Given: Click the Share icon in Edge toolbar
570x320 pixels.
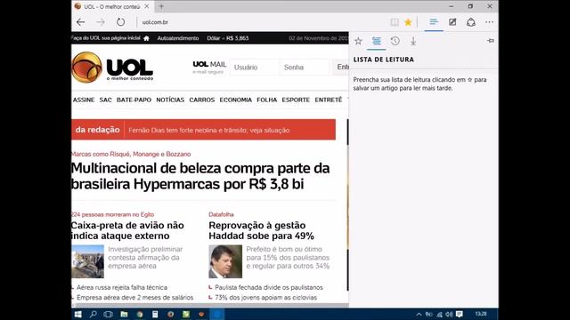Looking at the screenshot, I should 471,22.
